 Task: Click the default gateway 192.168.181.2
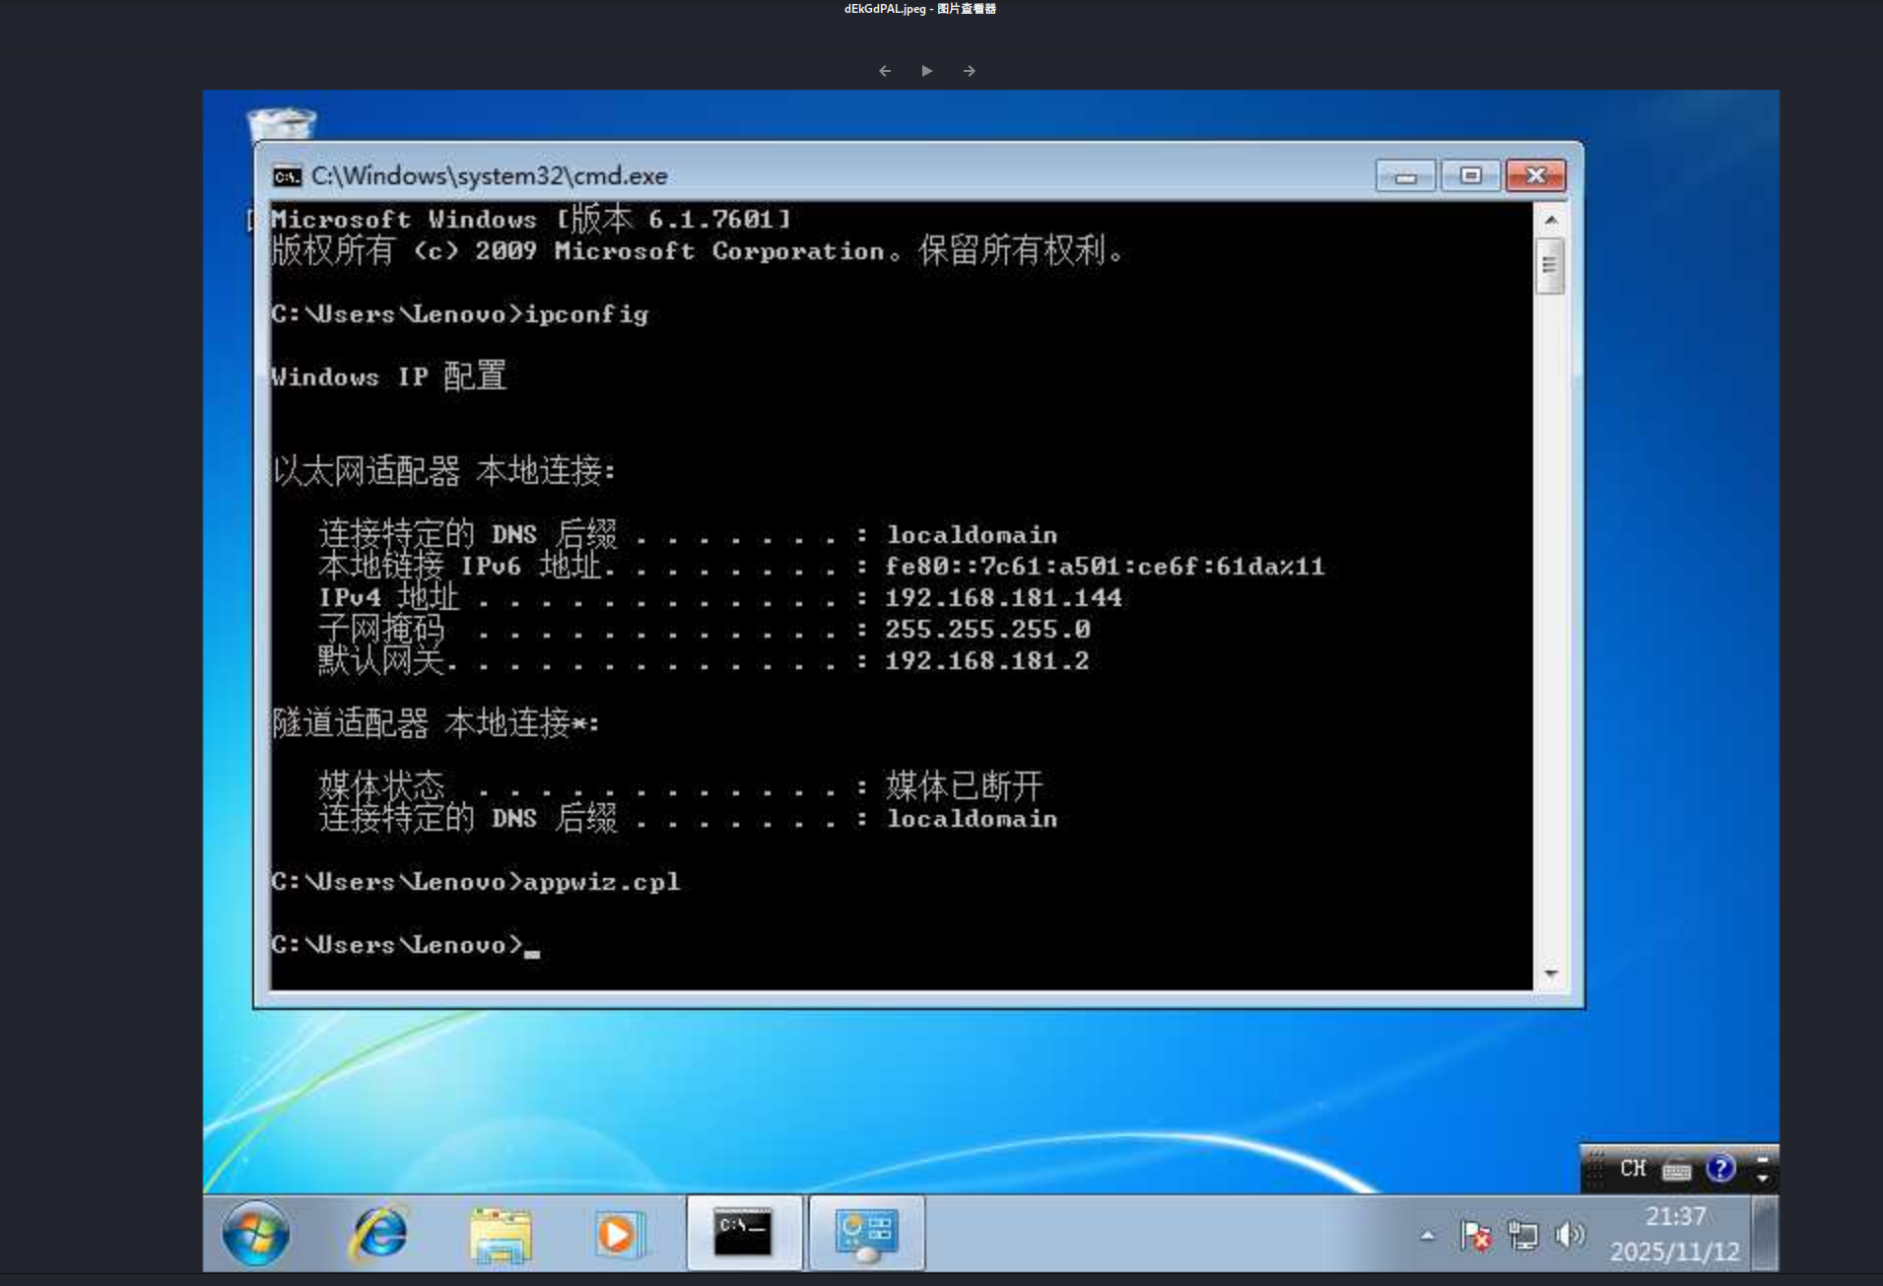pyautogui.click(x=987, y=661)
